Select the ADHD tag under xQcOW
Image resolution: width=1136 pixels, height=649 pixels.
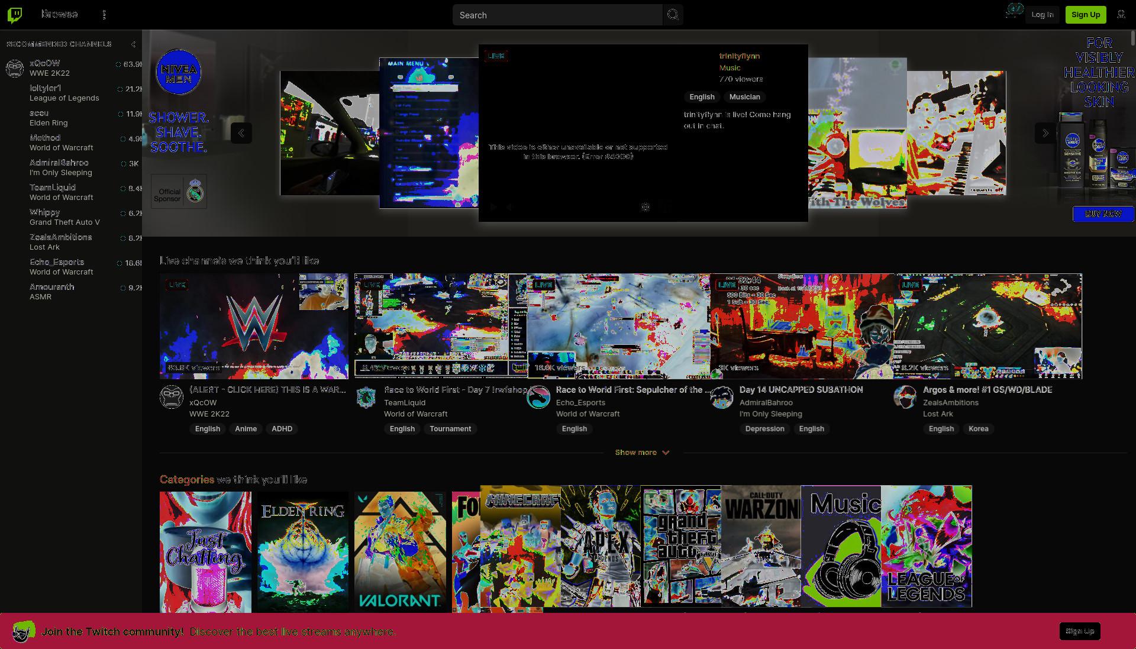tap(282, 429)
